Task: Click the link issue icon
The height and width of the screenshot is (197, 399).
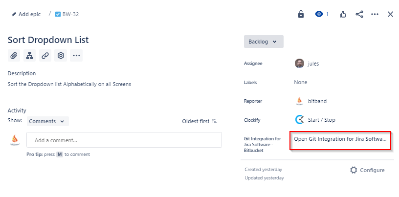Action: point(45,56)
